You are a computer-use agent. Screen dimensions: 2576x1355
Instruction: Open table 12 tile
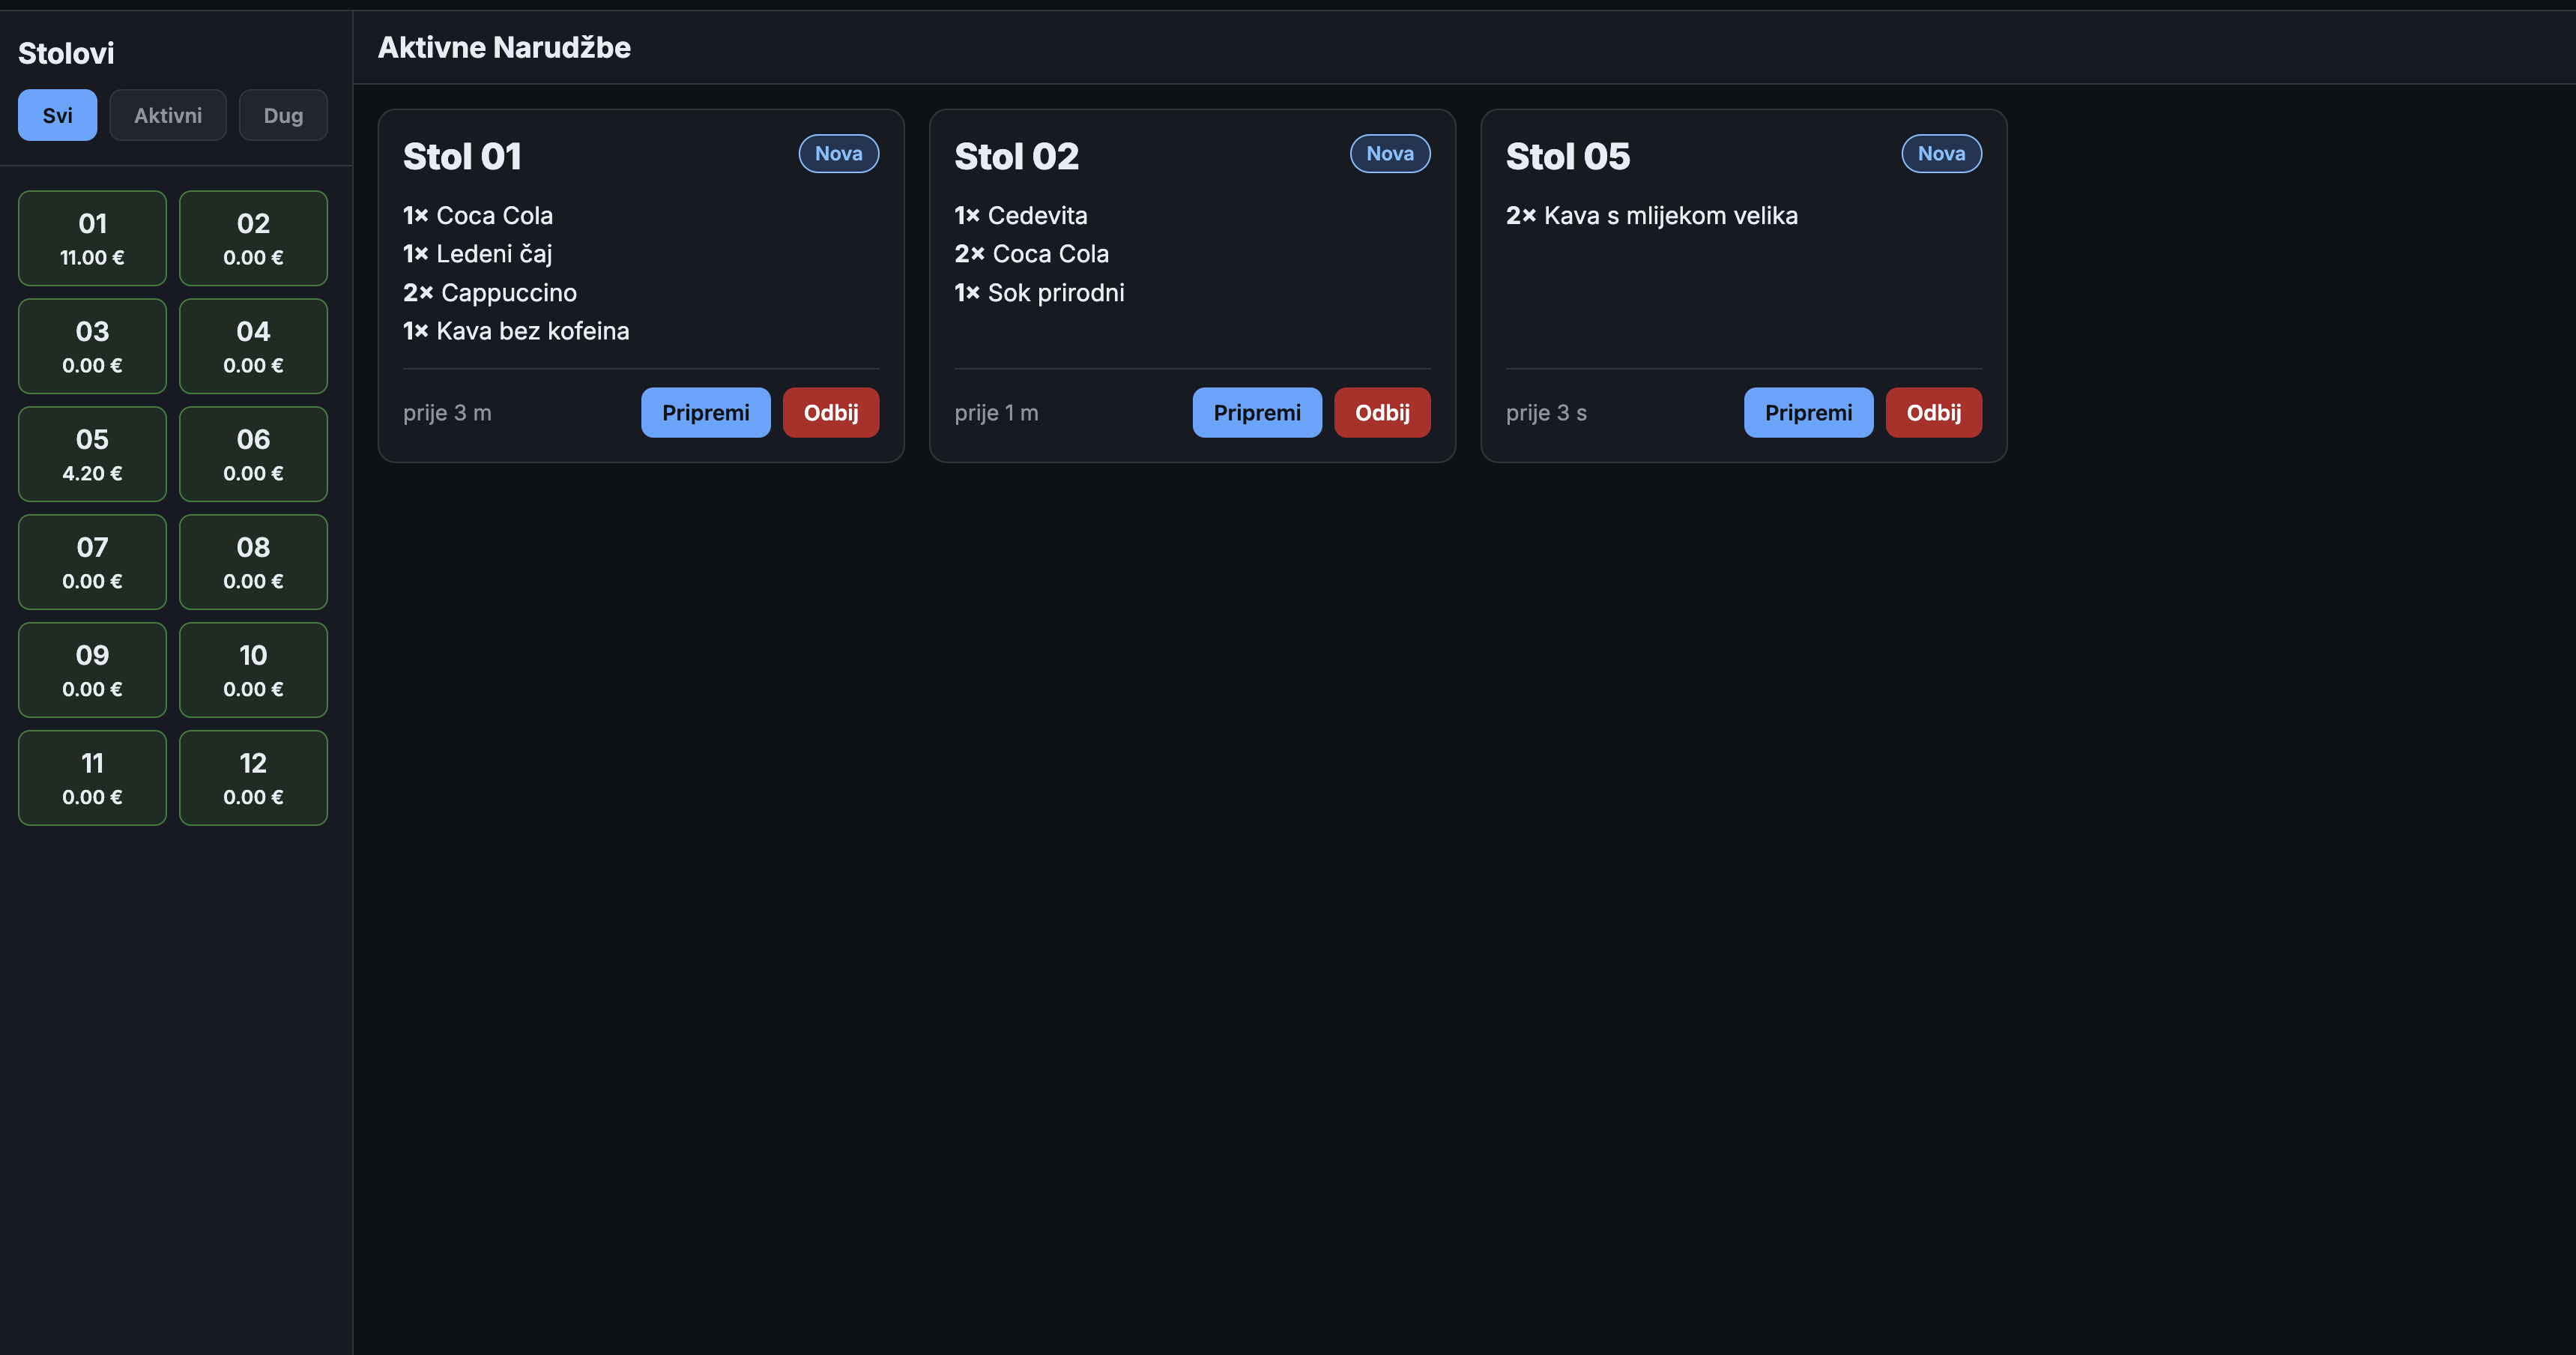coord(253,778)
